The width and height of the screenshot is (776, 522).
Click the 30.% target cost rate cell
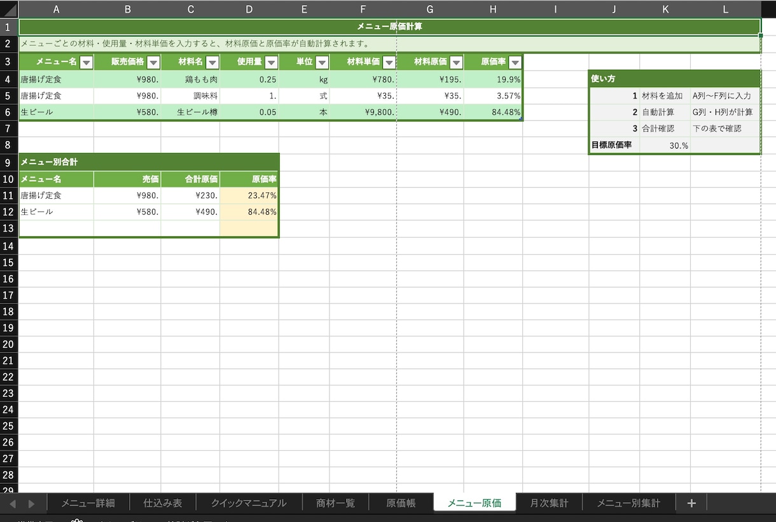pyautogui.click(x=665, y=145)
